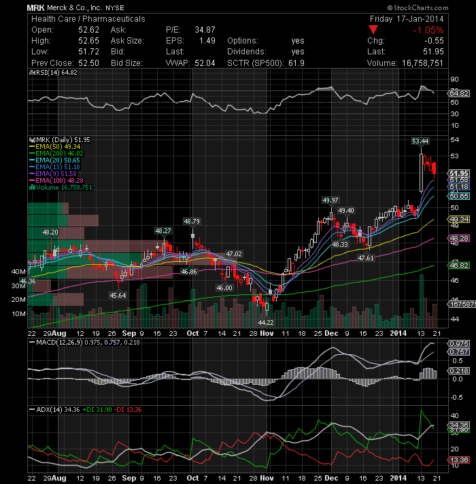The image size is (476, 484).
Task: Click the volume bars icon in legend
Action: [x=32, y=188]
